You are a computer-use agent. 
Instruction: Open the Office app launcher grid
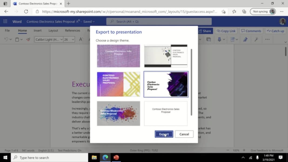[5, 22]
